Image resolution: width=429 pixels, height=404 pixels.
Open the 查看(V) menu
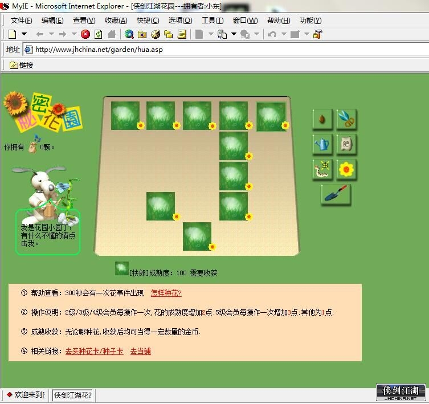[x=84, y=21]
